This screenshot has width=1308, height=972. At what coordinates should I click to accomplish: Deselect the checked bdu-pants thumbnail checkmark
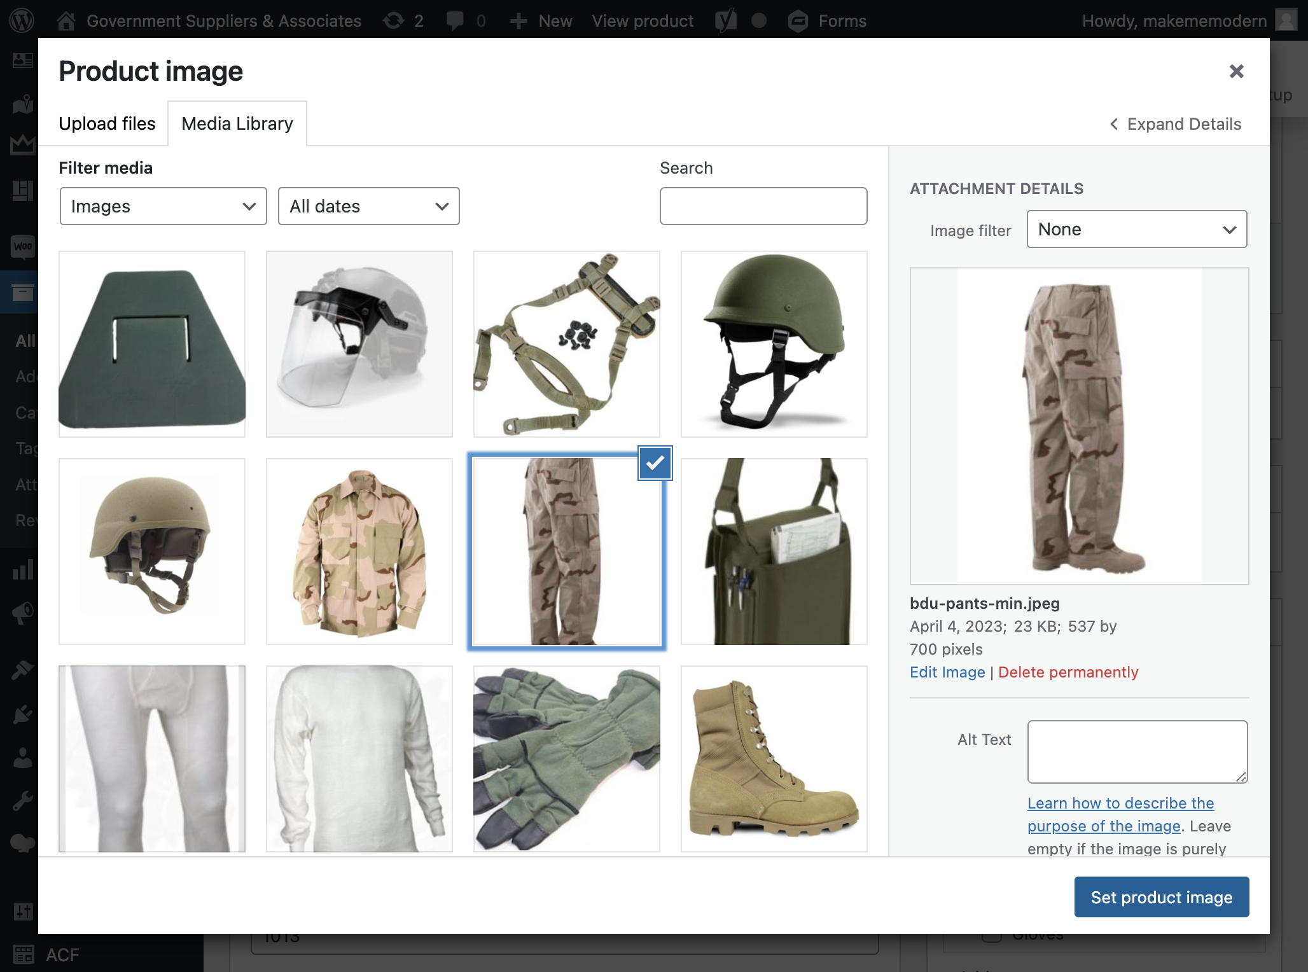655,463
